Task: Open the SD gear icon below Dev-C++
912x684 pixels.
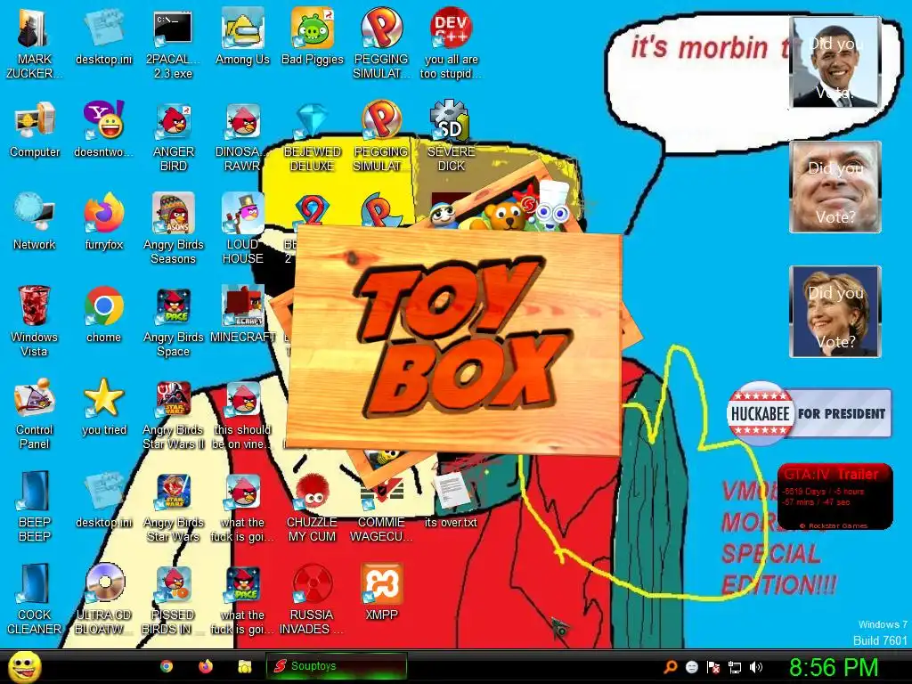Action: 451,120
